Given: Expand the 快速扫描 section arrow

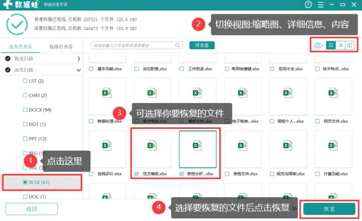Looking at the screenshot, I should point(79,59).
